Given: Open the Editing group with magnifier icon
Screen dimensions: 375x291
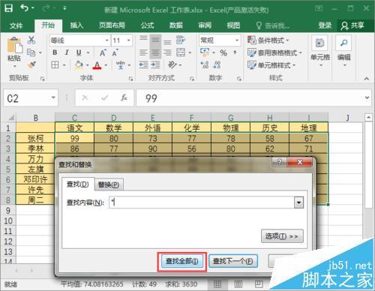Looking at the screenshot, I should (344, 52).
